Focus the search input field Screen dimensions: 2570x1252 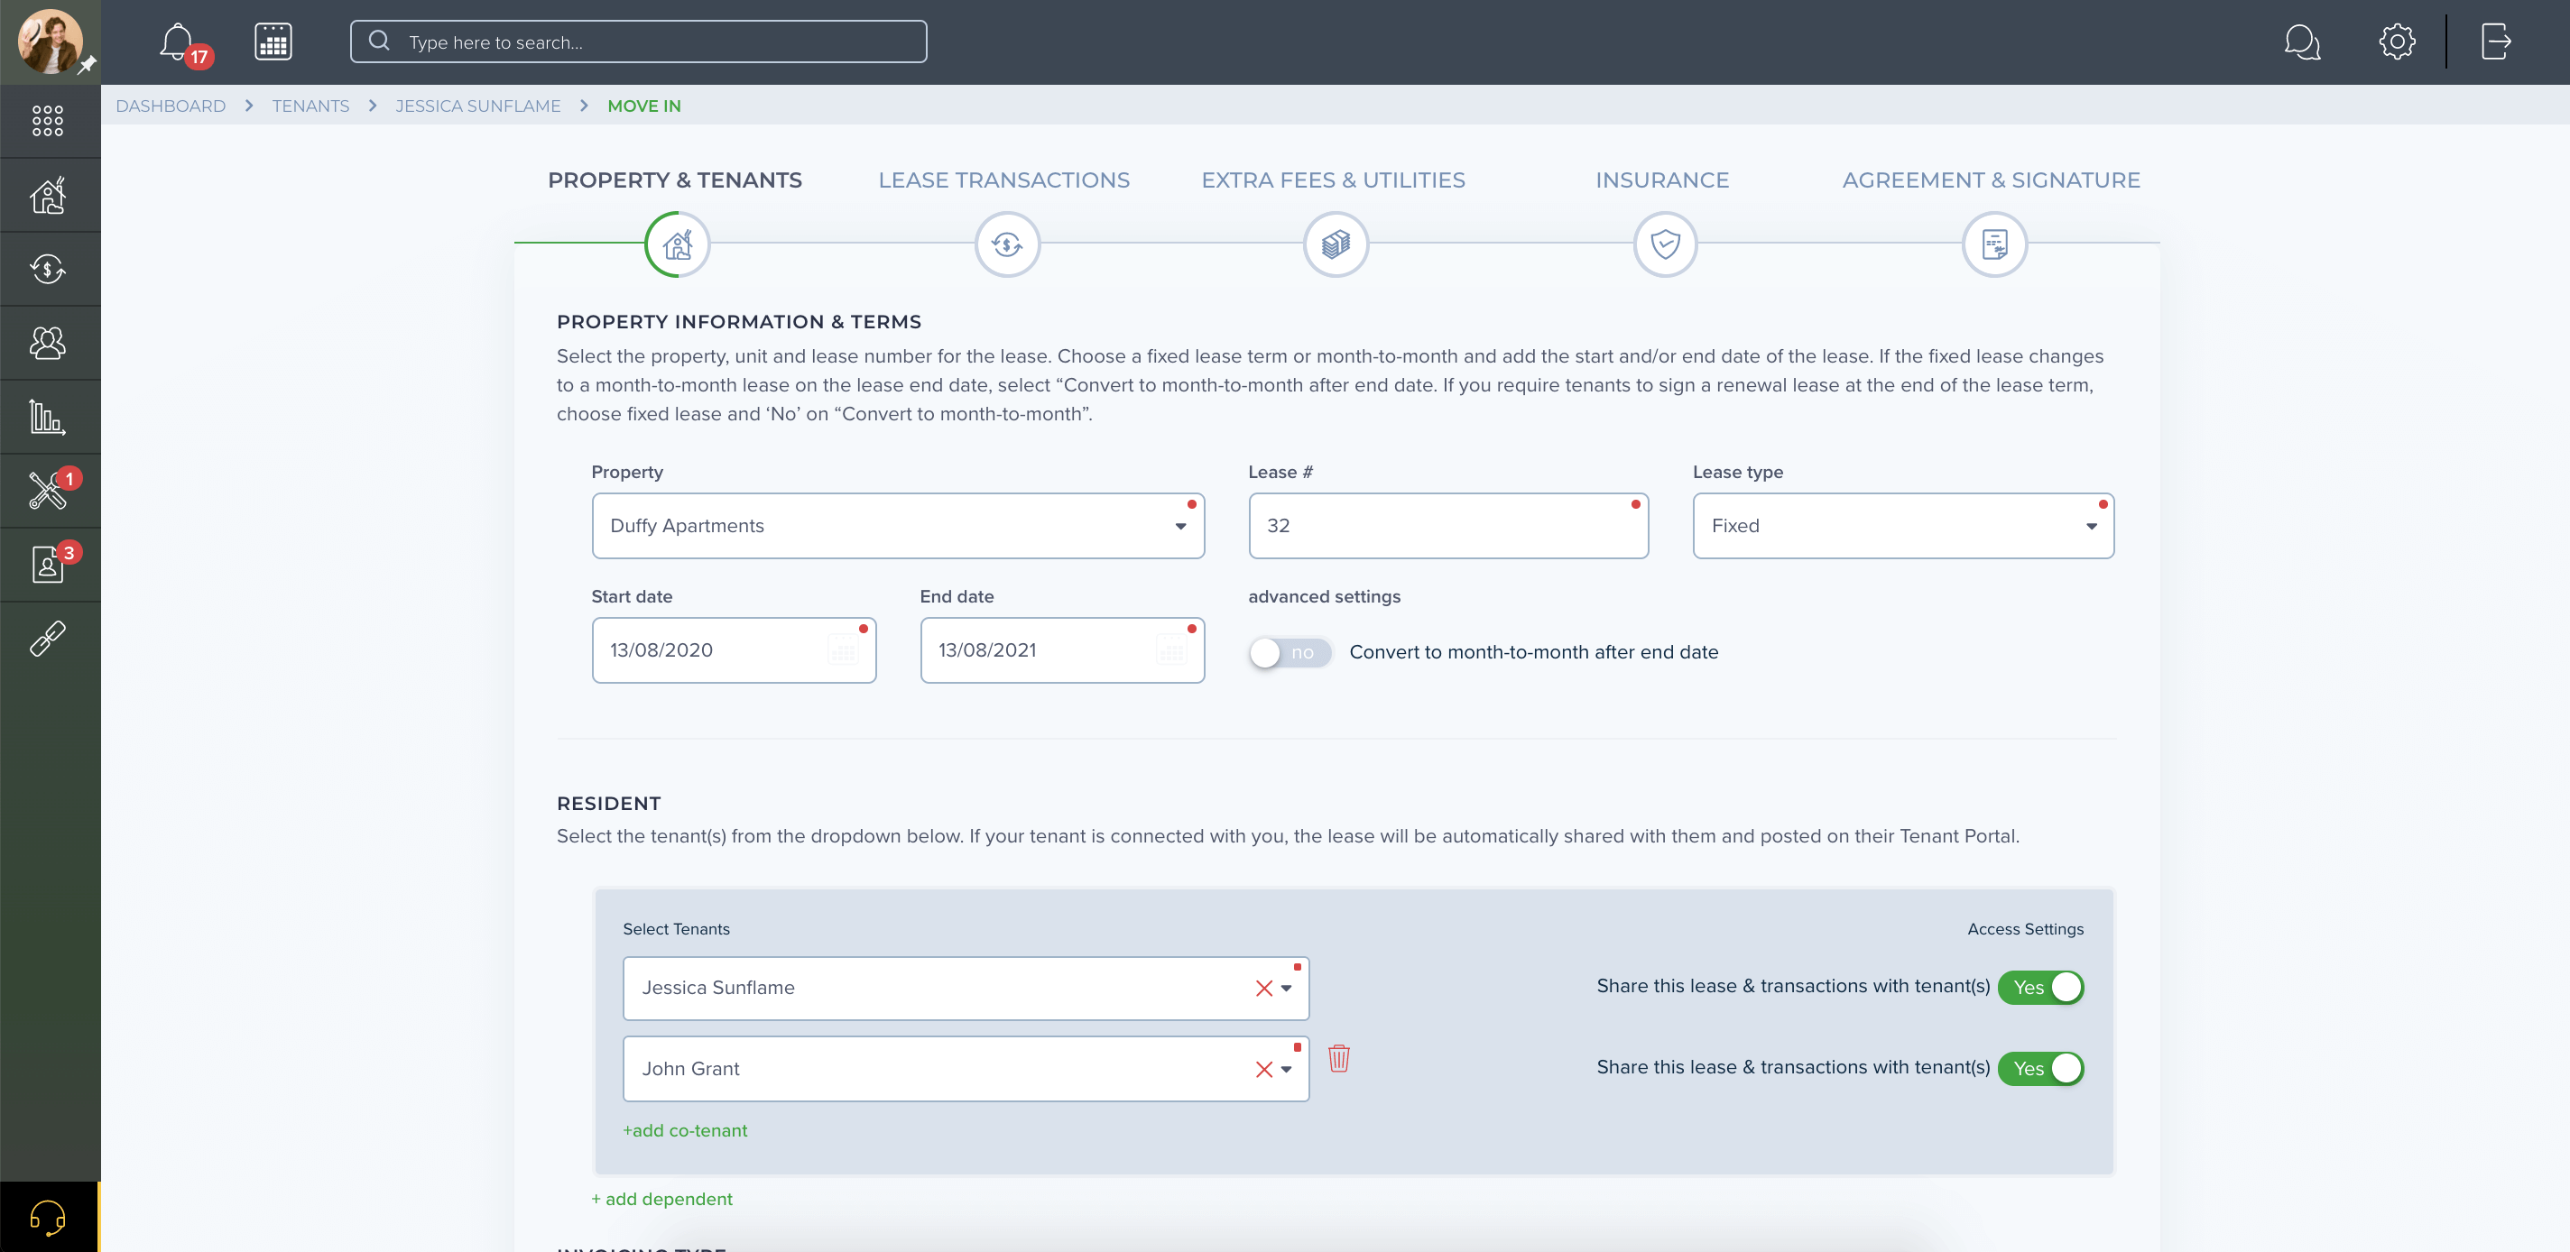pos(639,41)
